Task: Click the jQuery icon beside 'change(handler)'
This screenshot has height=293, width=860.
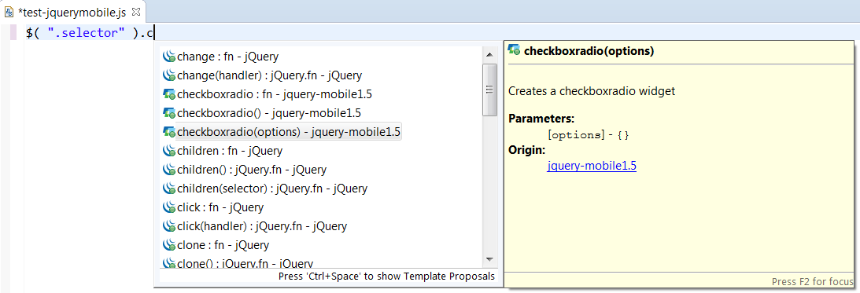Action: (169, 75)
